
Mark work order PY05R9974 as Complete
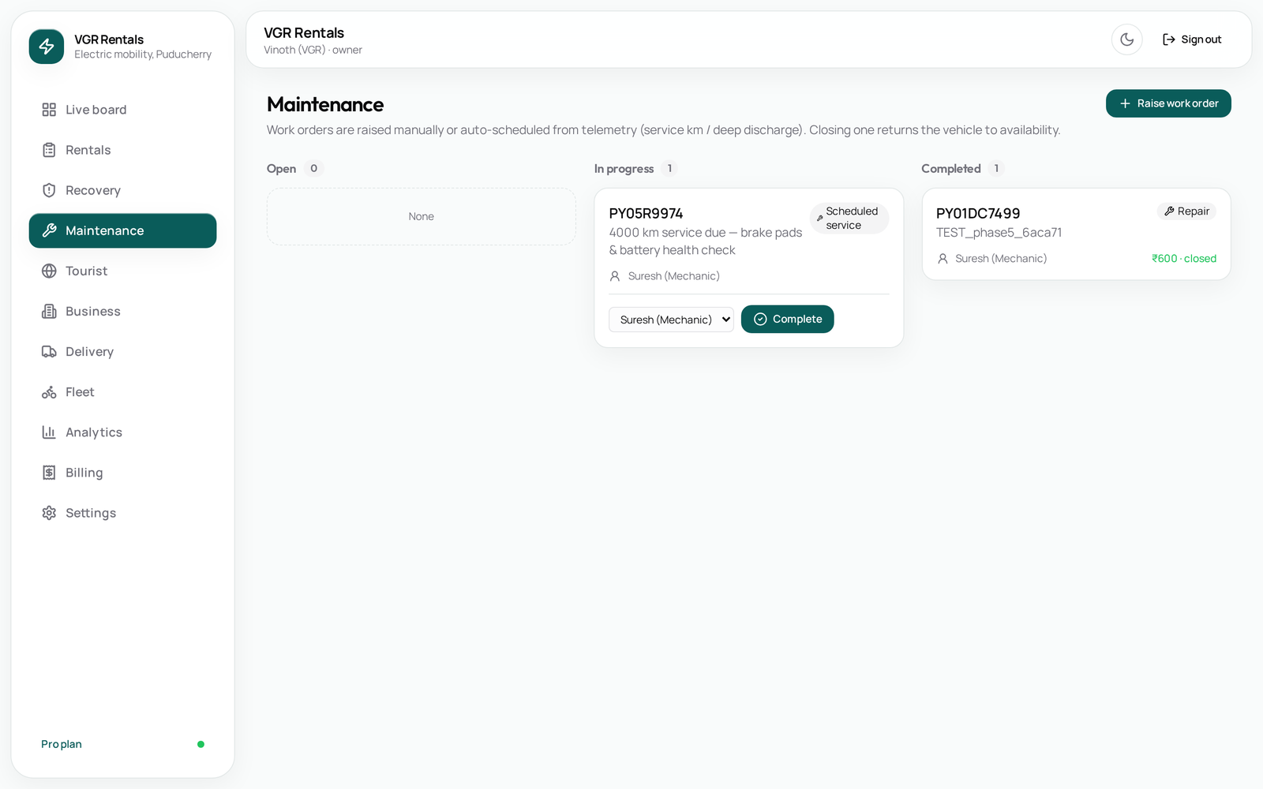(x=787, y=320)
